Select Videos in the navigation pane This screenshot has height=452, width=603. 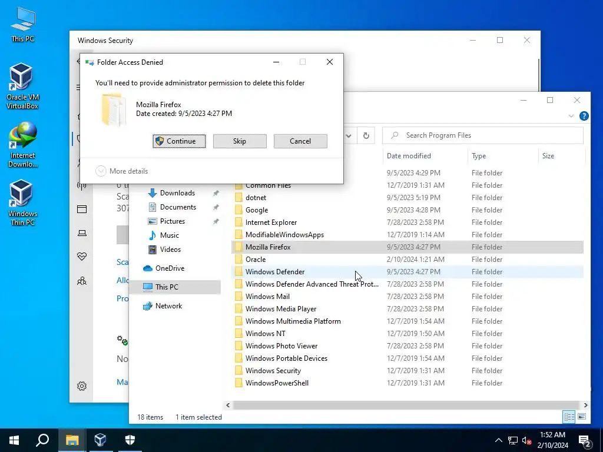pos(170,250)
